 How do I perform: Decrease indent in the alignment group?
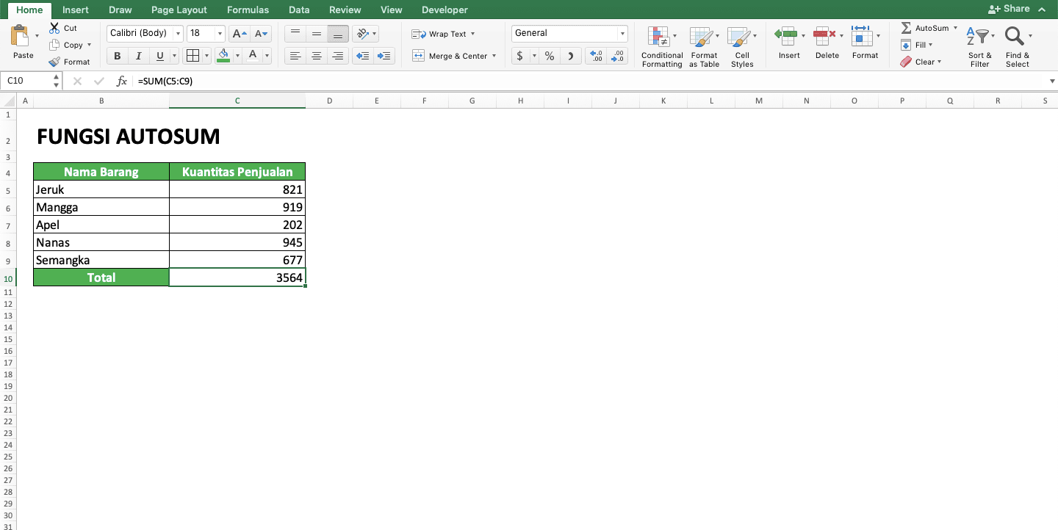[361, 56]
